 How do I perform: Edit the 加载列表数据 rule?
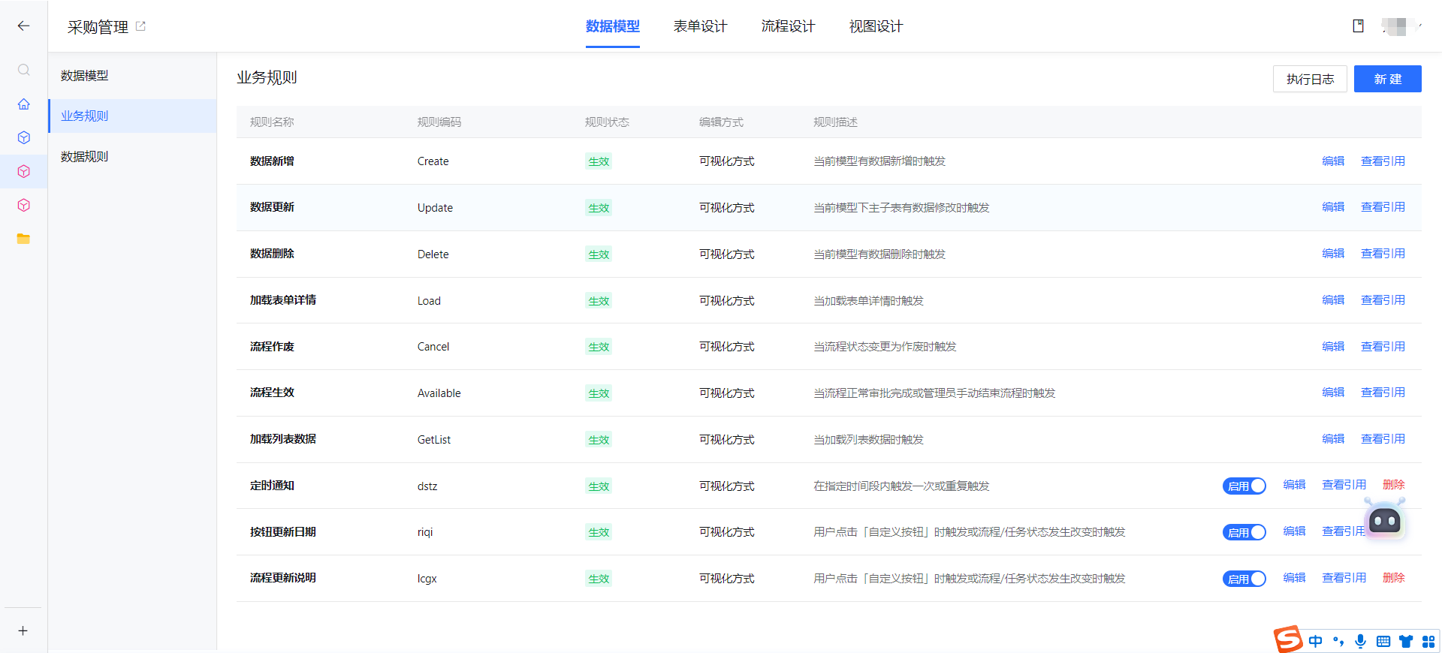click(x=1333, y=438)
